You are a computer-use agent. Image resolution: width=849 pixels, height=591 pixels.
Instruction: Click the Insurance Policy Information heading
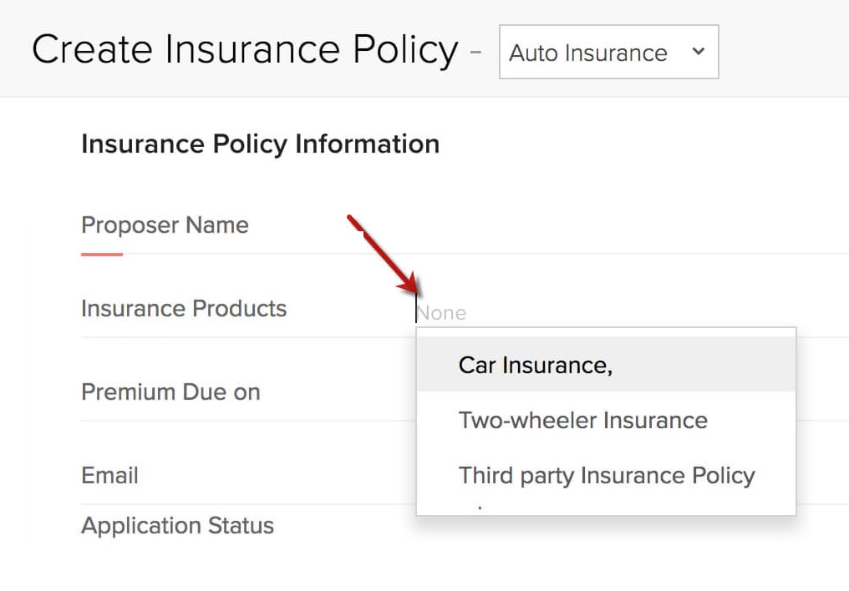pos(260,144)
